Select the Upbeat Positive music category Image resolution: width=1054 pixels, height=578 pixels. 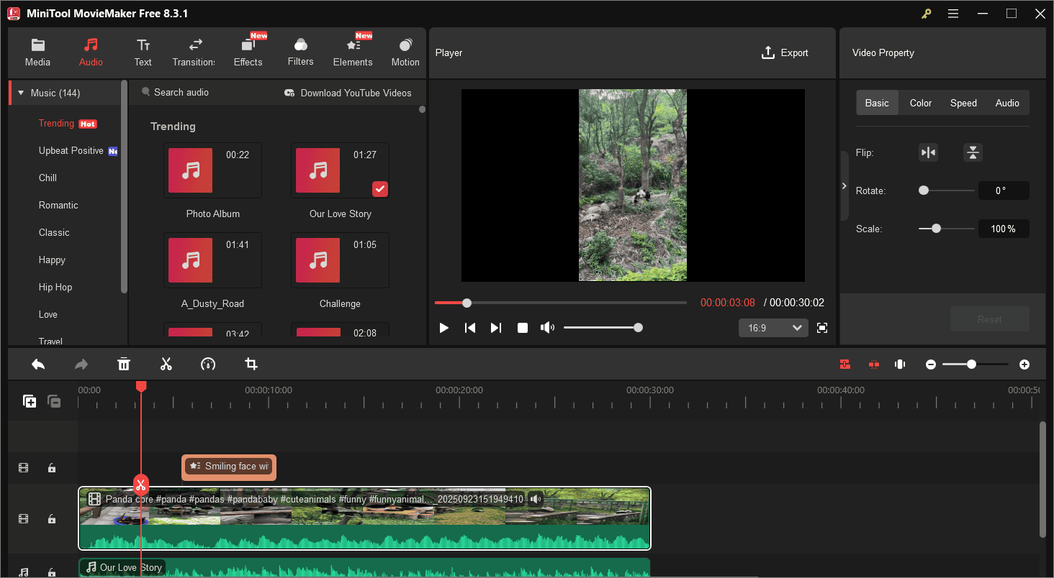coord(71,150)
